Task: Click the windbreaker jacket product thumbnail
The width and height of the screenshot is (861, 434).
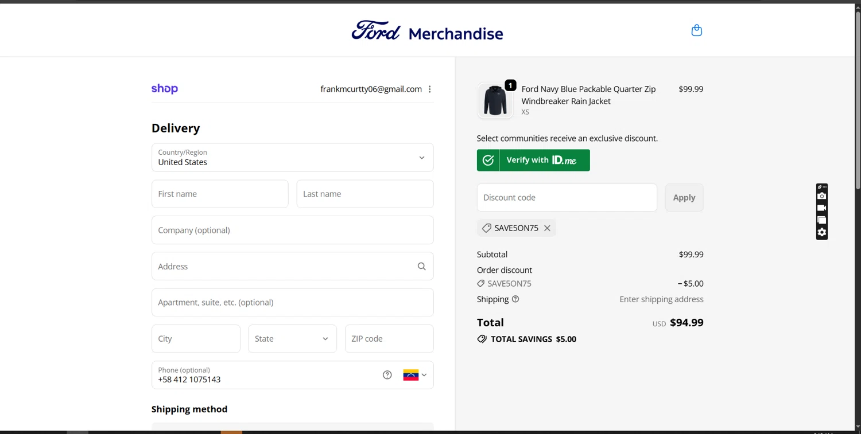Action: click(495, 100)
